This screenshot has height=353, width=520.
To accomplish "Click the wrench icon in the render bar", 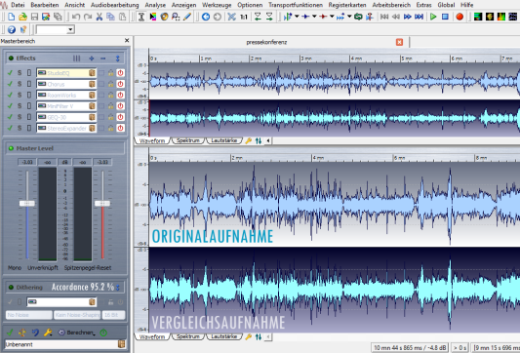I will (x=48, y=333).
